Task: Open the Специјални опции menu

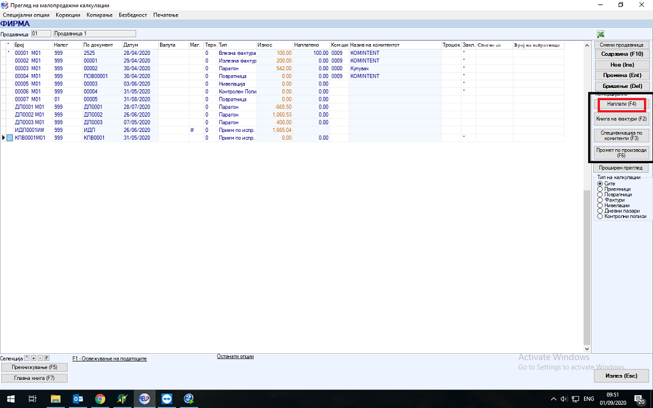Action: click(x=26, y=15)
